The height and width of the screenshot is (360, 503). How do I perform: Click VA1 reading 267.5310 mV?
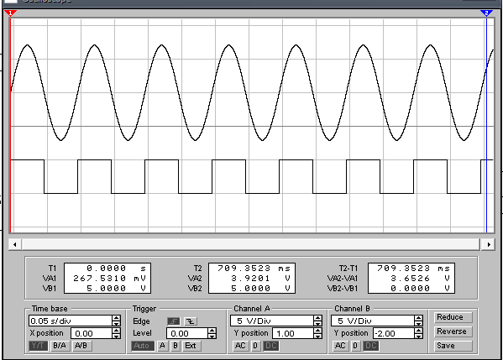pos(109,278)
